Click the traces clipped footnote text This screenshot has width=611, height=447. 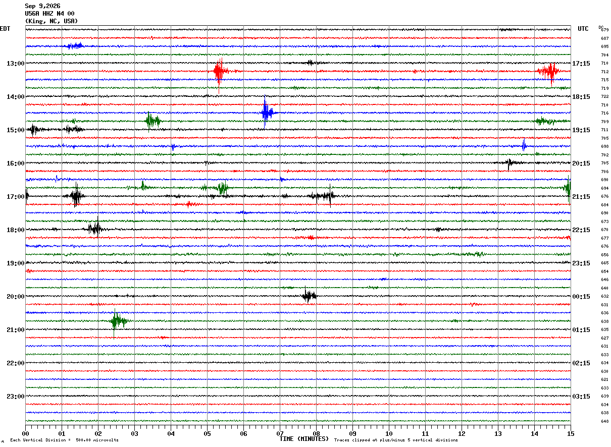(x=396, y=440)
